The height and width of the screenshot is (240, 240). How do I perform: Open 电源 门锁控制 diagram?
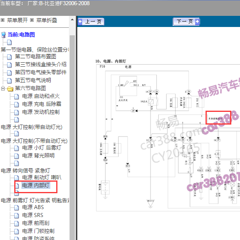tap(38, 231)
